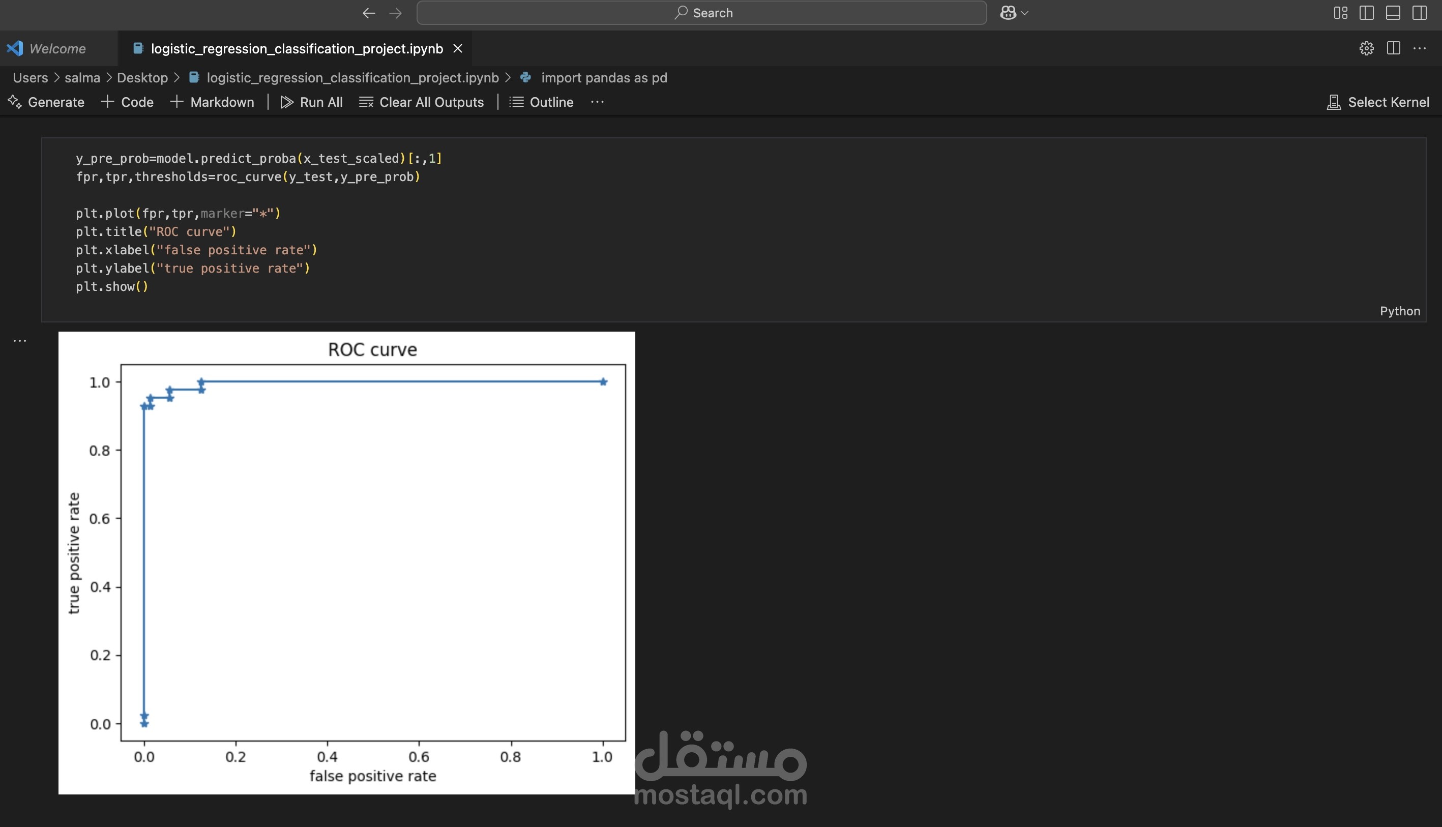Screen dimensions: 1442x827
Task: Click the roc_curve code line
Action: coord(248,177)
